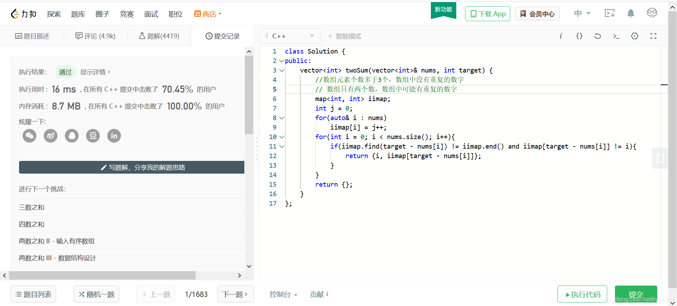Click the 贡献 info icon

327,294
